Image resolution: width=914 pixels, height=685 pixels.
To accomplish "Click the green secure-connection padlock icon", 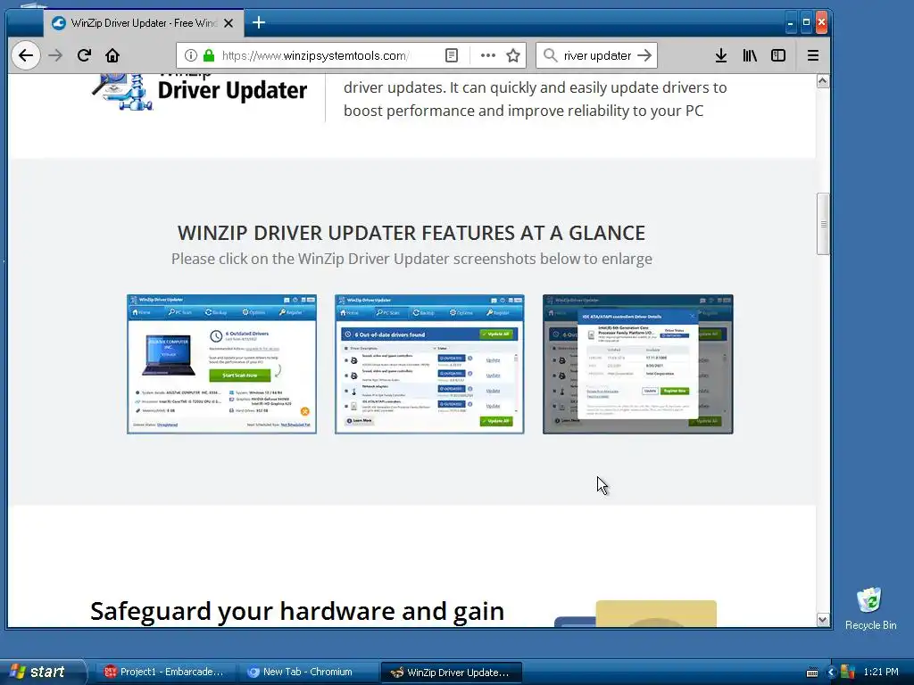I will click(x=209, y=55).
